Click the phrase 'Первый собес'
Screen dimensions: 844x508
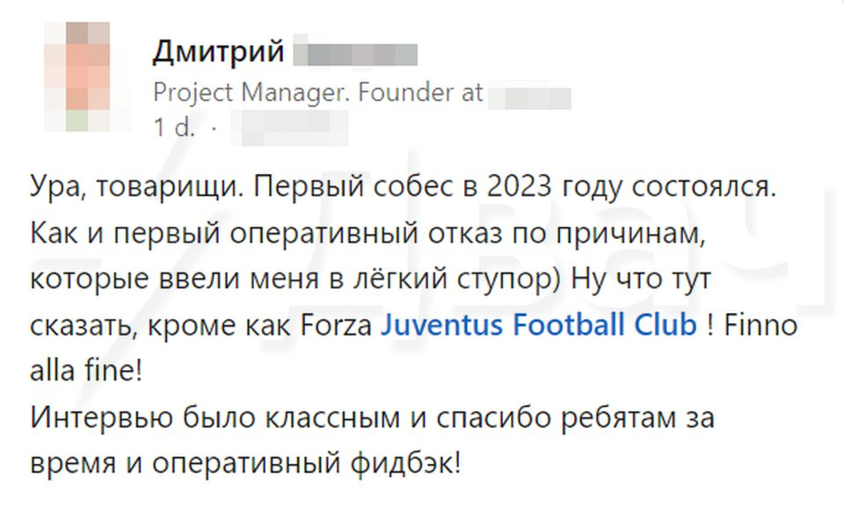[x=322, y=189]
